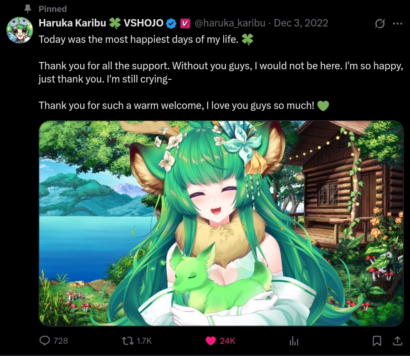Open the Dec 3, 2022 timestamp link
410x356 pixels.
(x=301, y=23)
